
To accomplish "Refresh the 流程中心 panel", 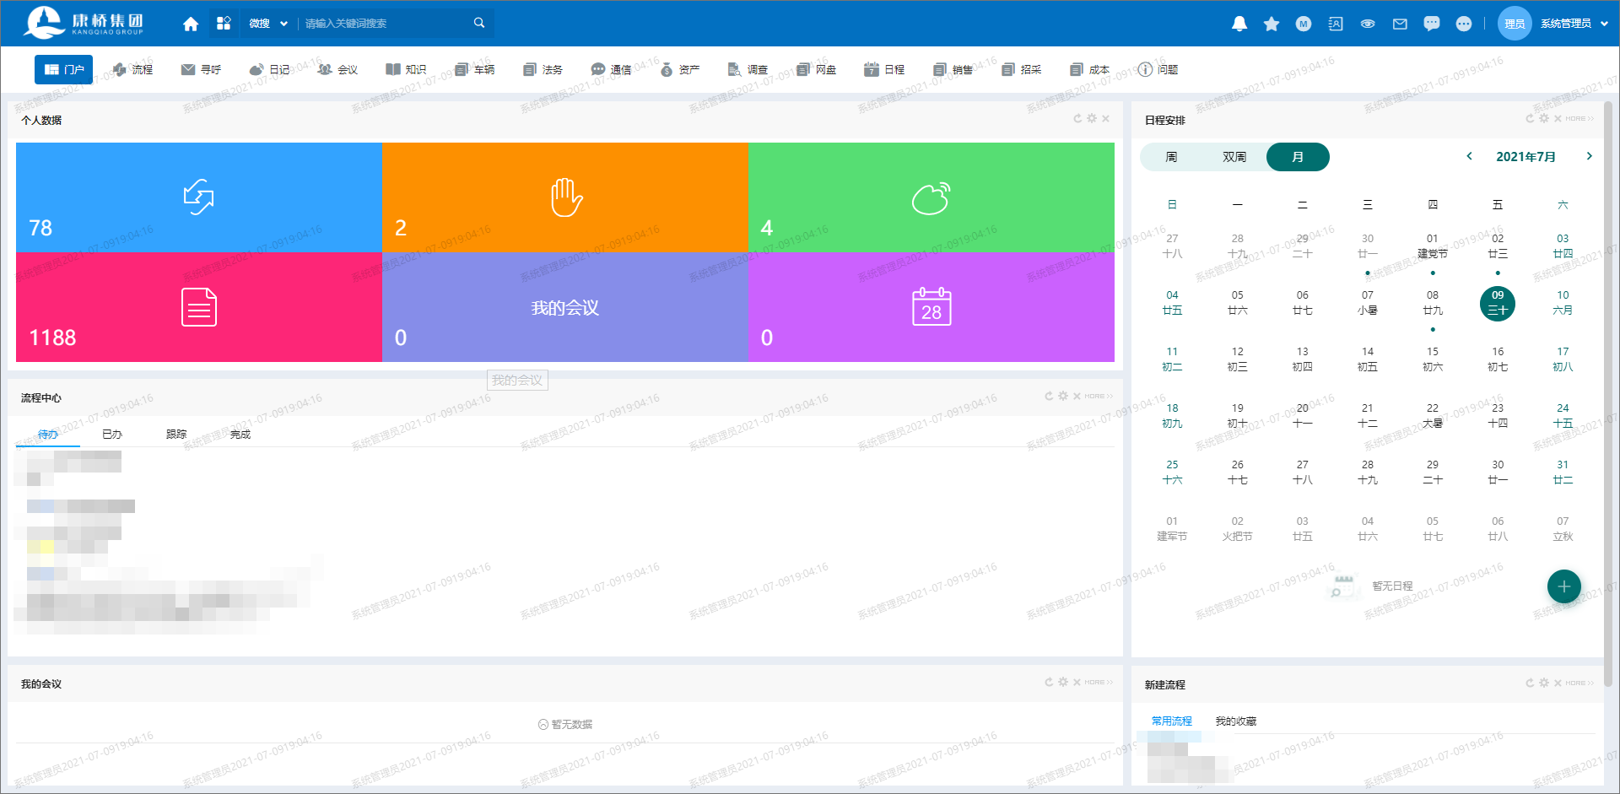I will click(x=1049, y=396).
